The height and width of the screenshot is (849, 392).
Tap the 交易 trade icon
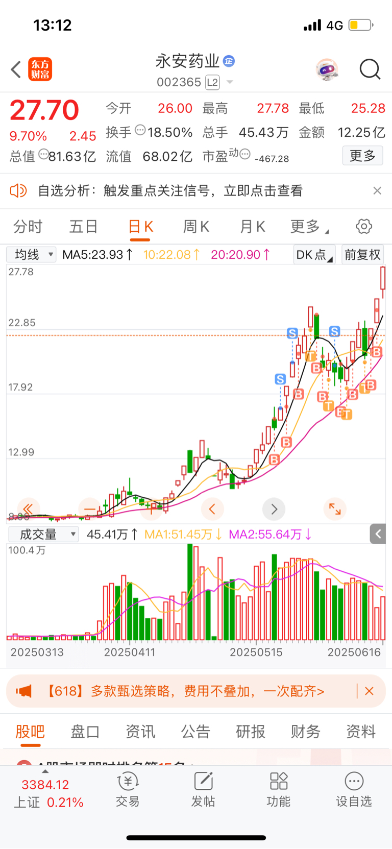click(x=128, y=789)
